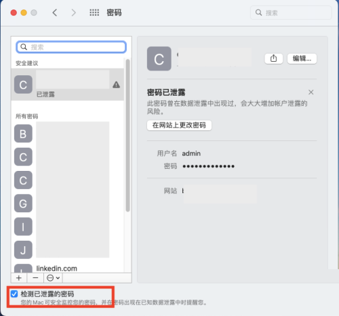Add a new password with plus button
Image resolution: width=339 pixels, height=316 pixels.
19,278
